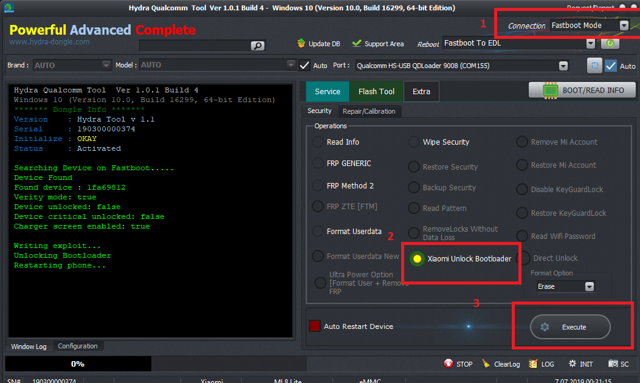This screenshot has height=383, width=640.
Task: Click the chip icon on BOOT/READ INFO
Action: click(550, 91)
